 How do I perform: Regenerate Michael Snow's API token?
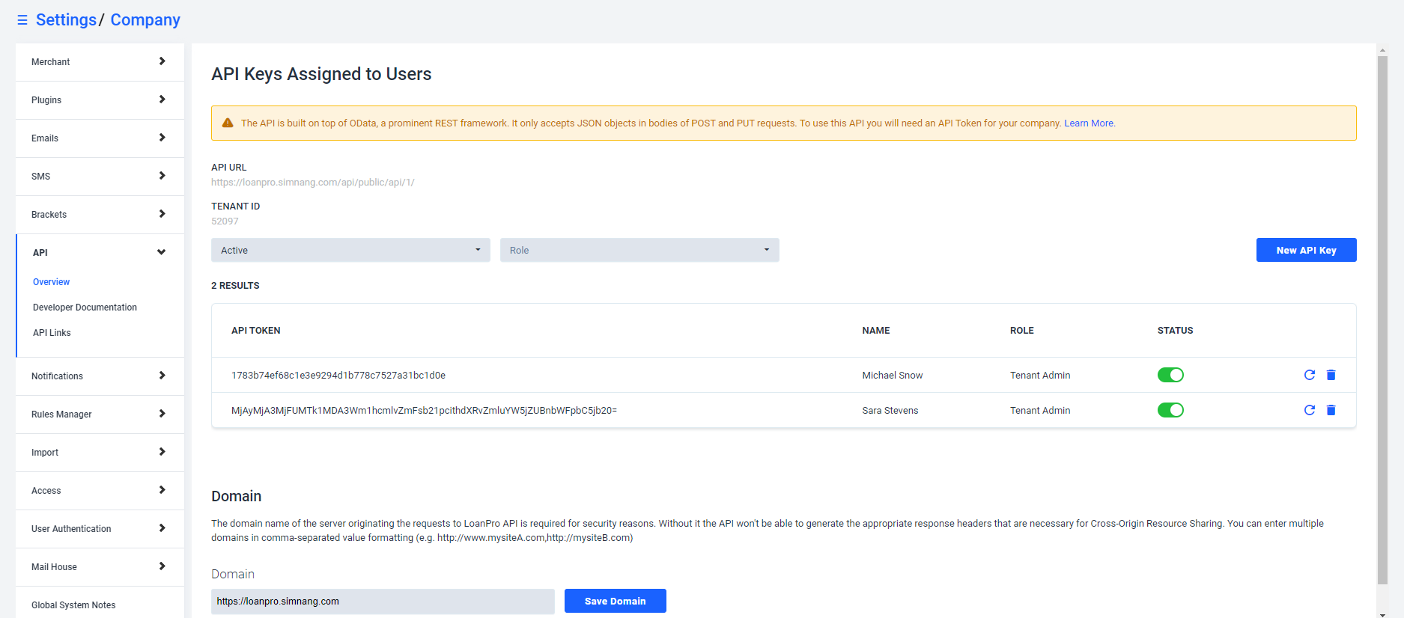tap(1310, 375)
